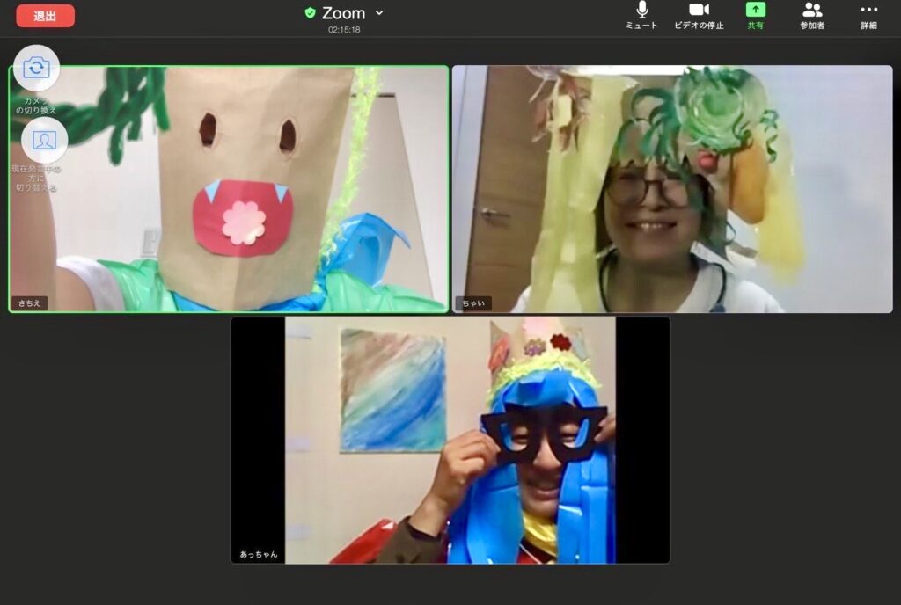Click the カメラの切り替え label text
Image resolution: width=901 pixels, height=605 pixels.
click(x=37, y=106)
